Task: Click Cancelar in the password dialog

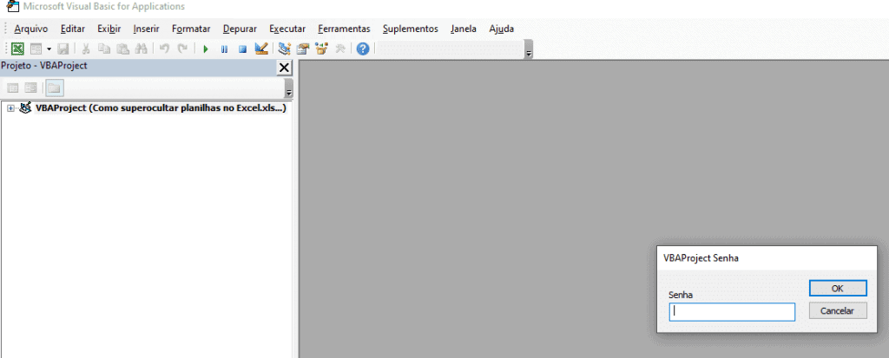Action: [x=838, y=311]
